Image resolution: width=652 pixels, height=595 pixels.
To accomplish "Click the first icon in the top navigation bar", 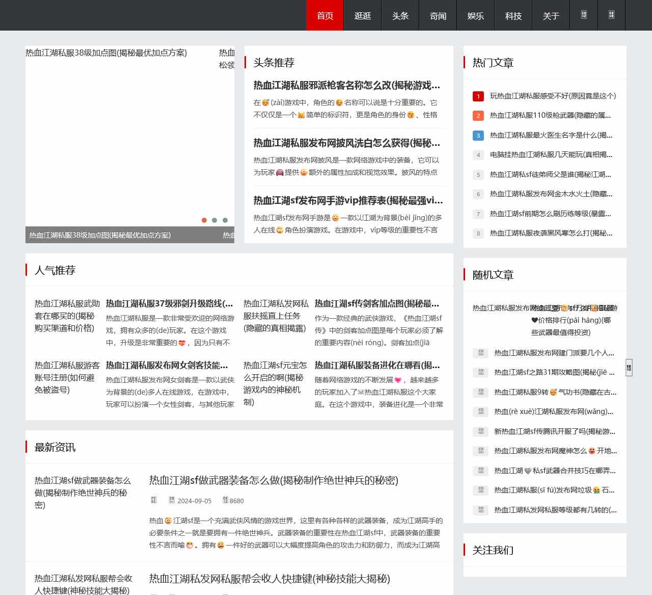I will click(584, 15).
